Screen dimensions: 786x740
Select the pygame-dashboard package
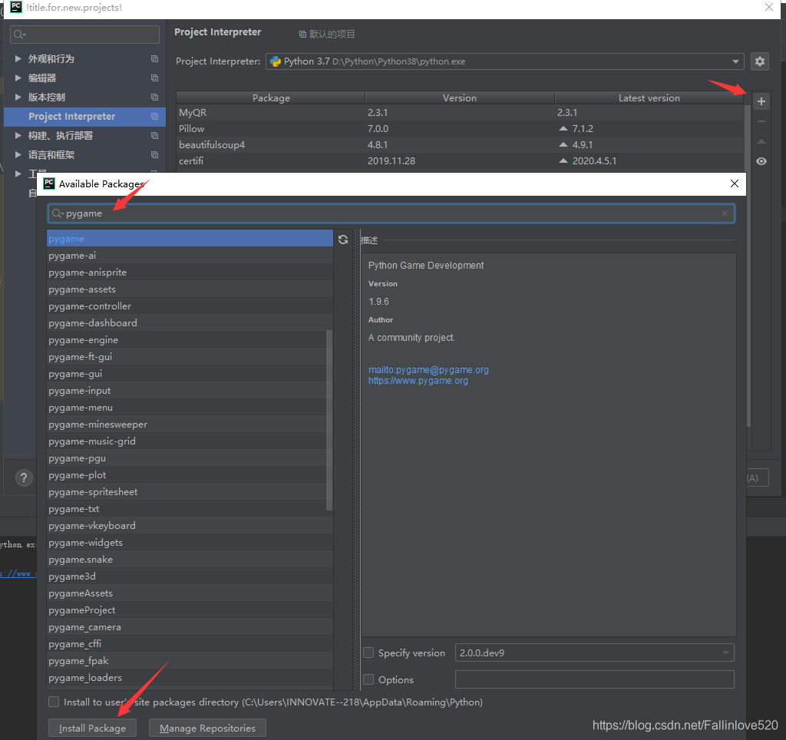(x=190, y=323)
